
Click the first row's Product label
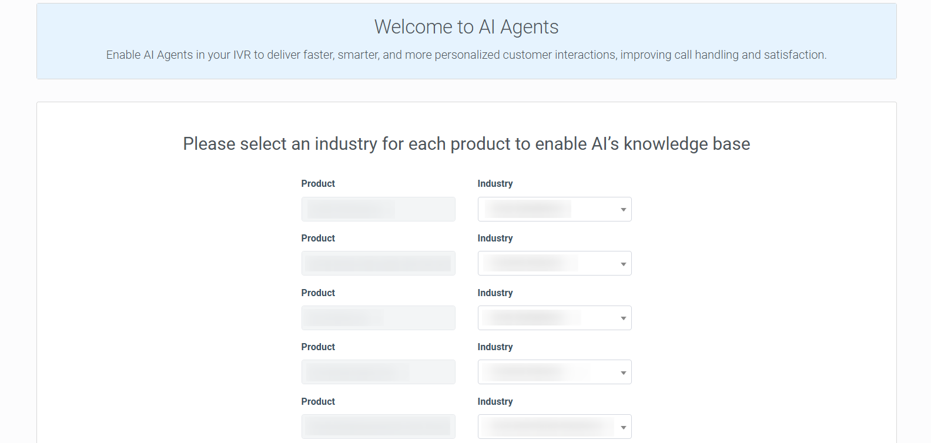(318, 184)
